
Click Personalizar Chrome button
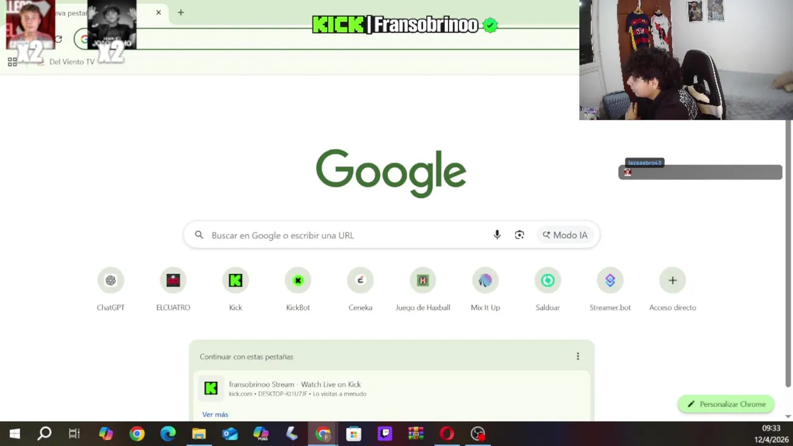click(x=726, y=404)
